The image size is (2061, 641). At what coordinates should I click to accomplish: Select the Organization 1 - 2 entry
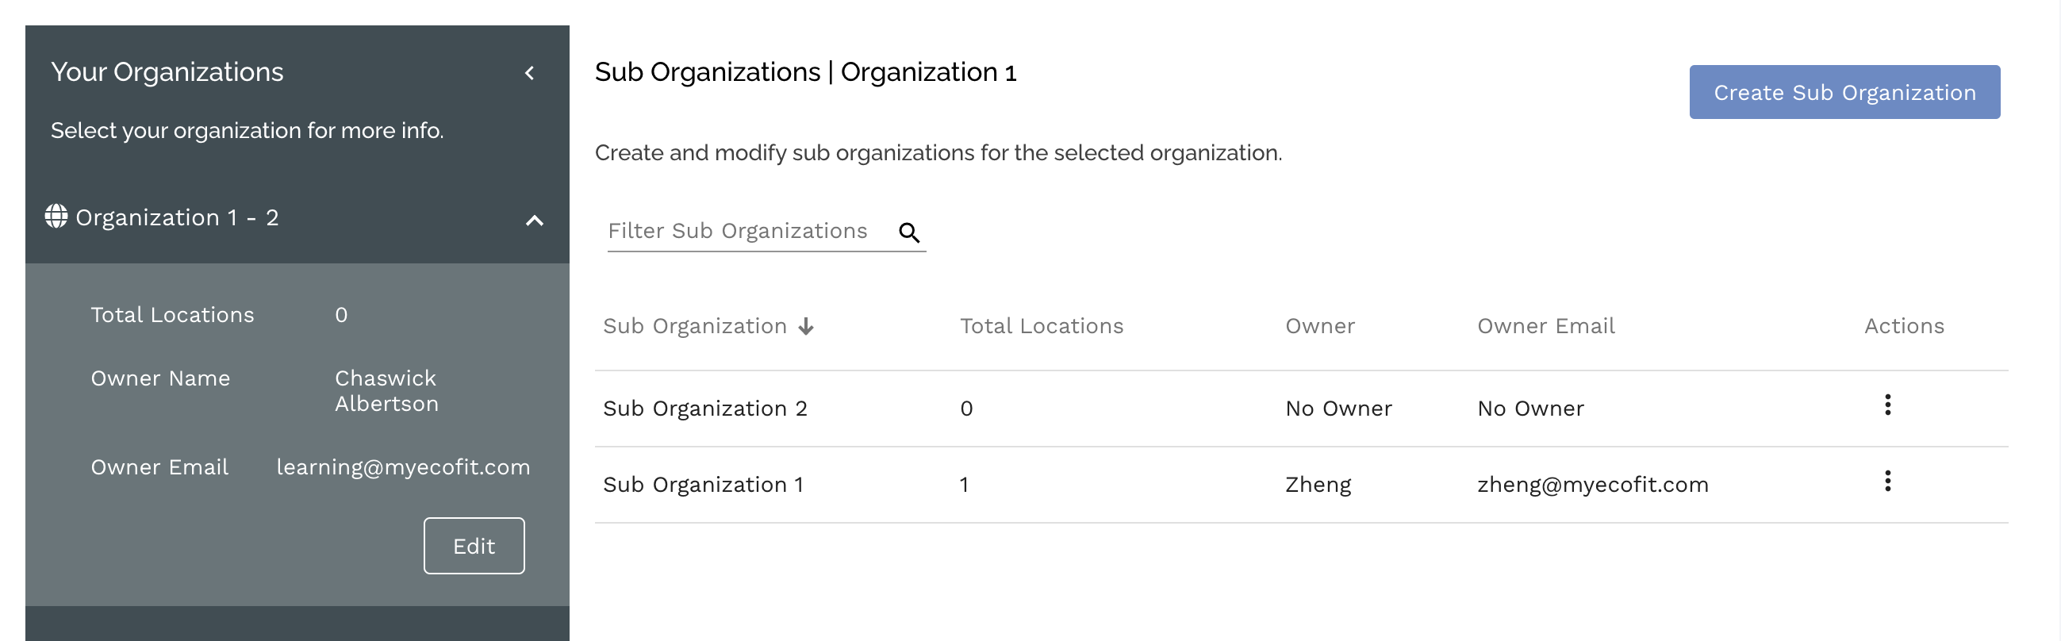point(177,217)
